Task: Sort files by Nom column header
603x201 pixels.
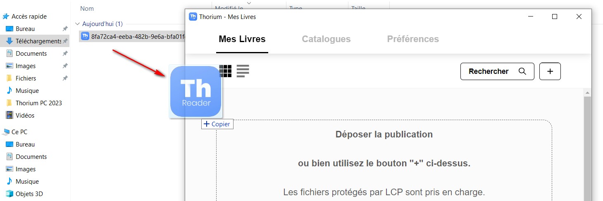Action: click(x=87, y=8)
